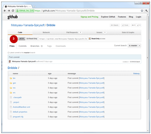Viewport: 151px width, 134px height.
Task: Click the AndroidManifest.xml file icon
Action: [11, 107]
